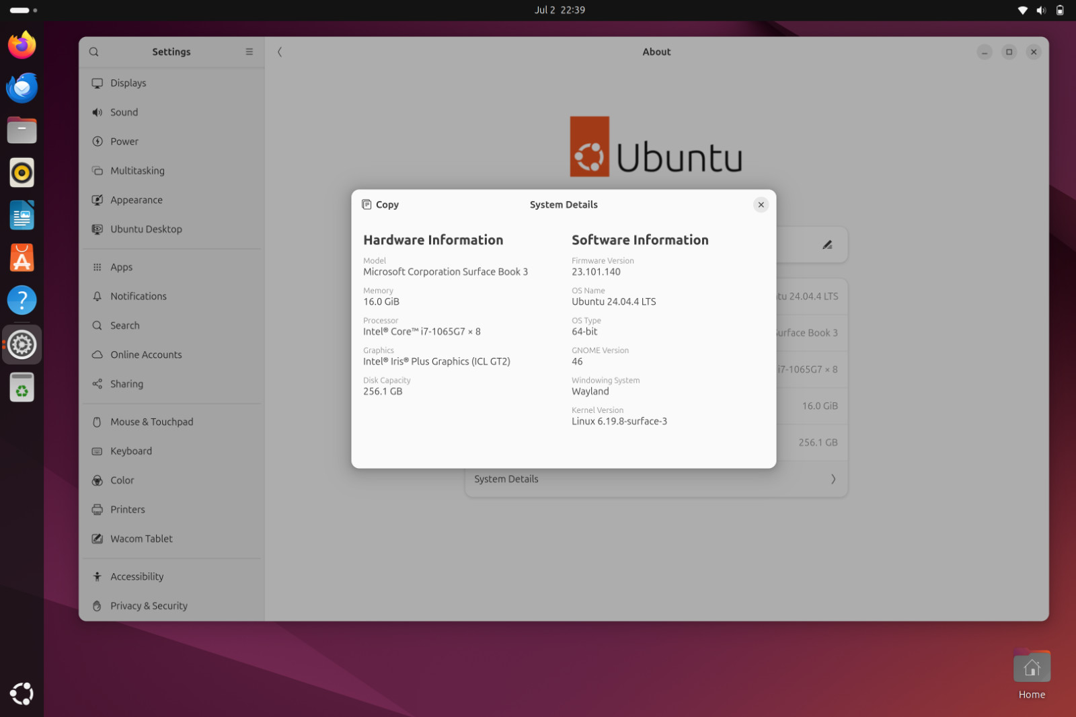
Task: Go back using the About header chevron
Action: click(280, 52)
